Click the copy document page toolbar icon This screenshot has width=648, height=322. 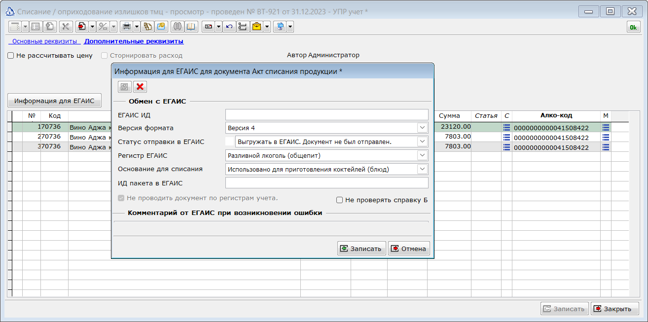coord(49,27)
